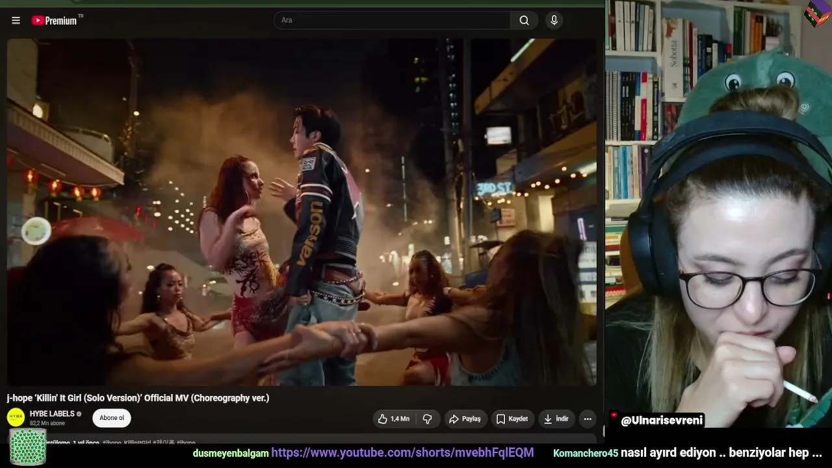Click the 'dusmeyenbalgam' username in ticker
Viewport: 832px width, 468px height.
tap(231, 453)
